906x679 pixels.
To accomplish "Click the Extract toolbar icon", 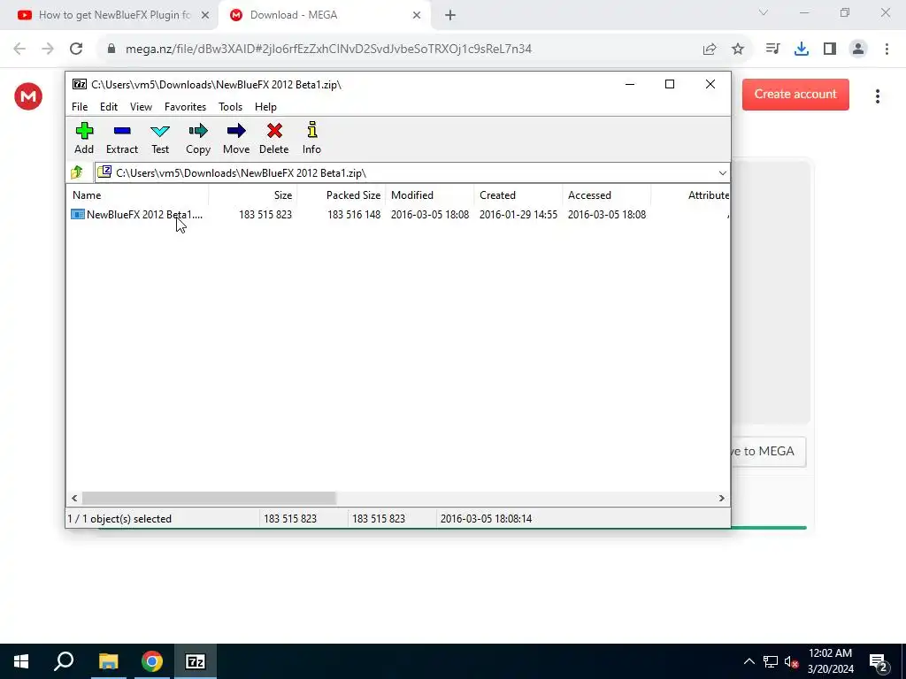I will 122,138.
